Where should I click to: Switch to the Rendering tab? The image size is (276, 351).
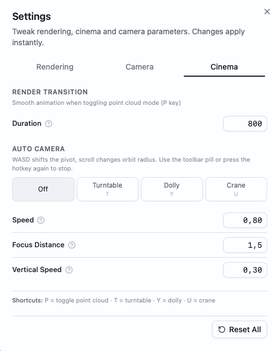coord(55,67)
